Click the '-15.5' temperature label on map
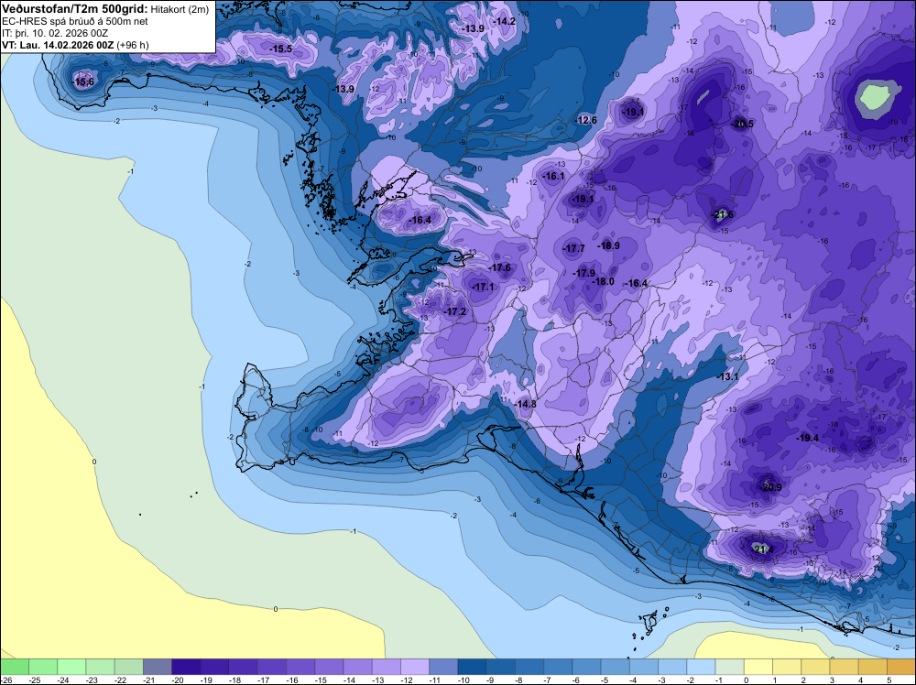The height and width of the screenshot is (685, 916). point(281,49)
